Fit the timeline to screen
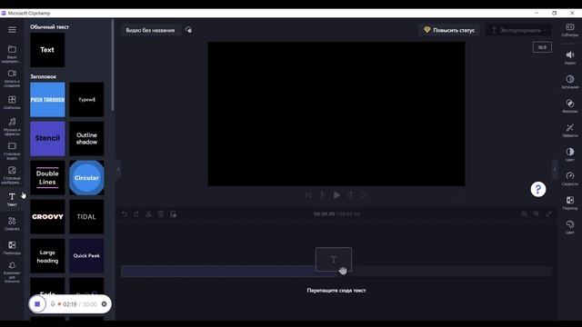 [548, 214]
